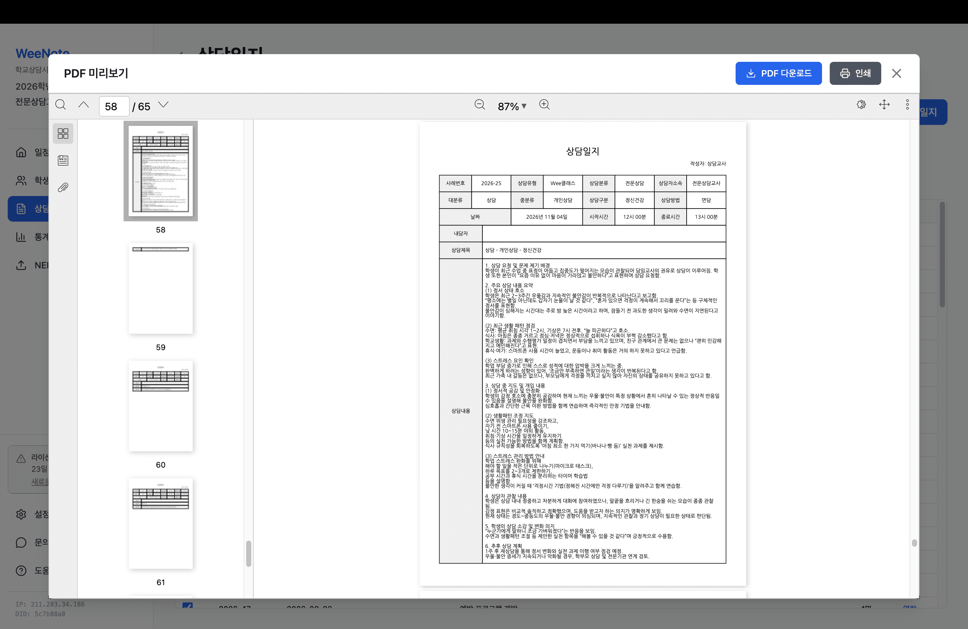The width and height of the screenshot is (968, 629).
Task: Open the three-dot more options menu
Action: pyautogui.click(x=907, y=105)
